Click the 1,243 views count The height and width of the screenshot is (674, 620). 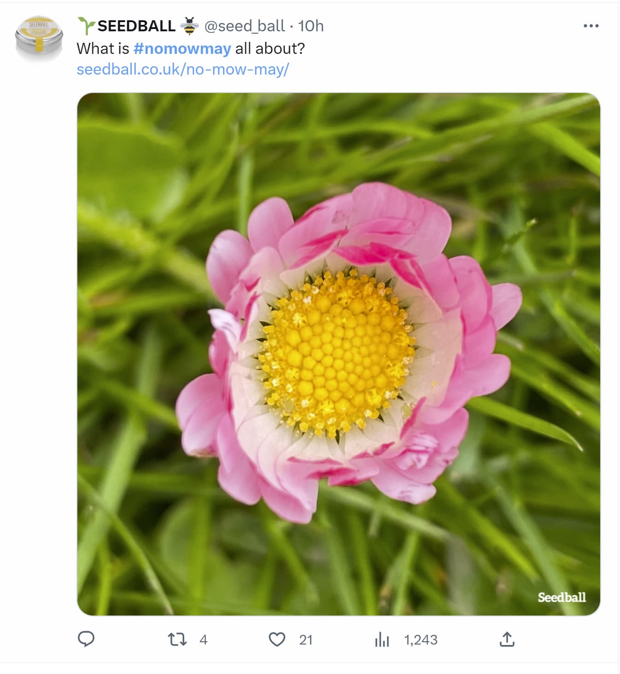[x=421, y=640]
